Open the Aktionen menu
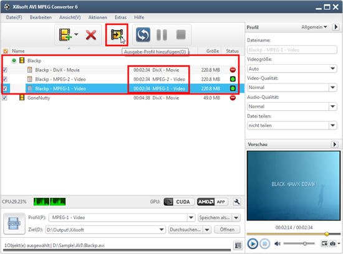The height and width of the screenshot is (254, 343). coord(97,17)
